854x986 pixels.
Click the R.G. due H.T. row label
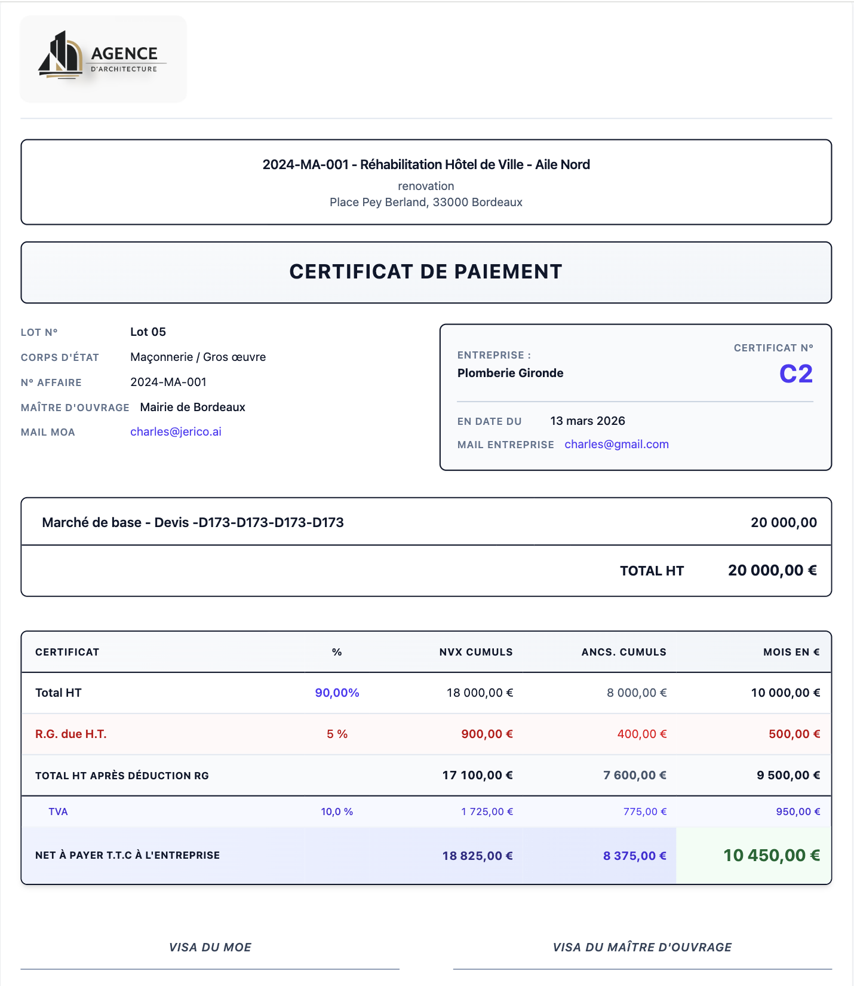(x=71, y=734)
